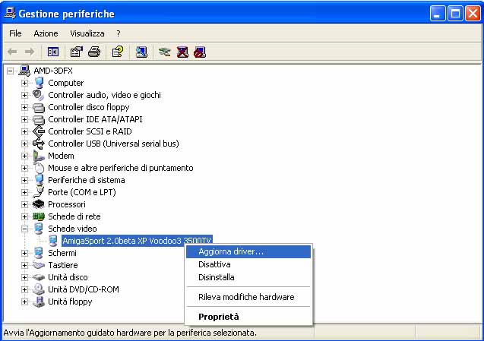Select the Schermi label

[x=62, y=253]
